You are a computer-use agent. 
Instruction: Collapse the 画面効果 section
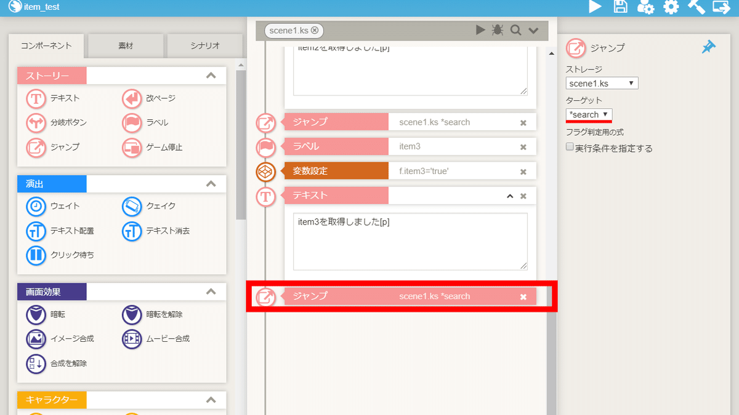coord(211,291)
